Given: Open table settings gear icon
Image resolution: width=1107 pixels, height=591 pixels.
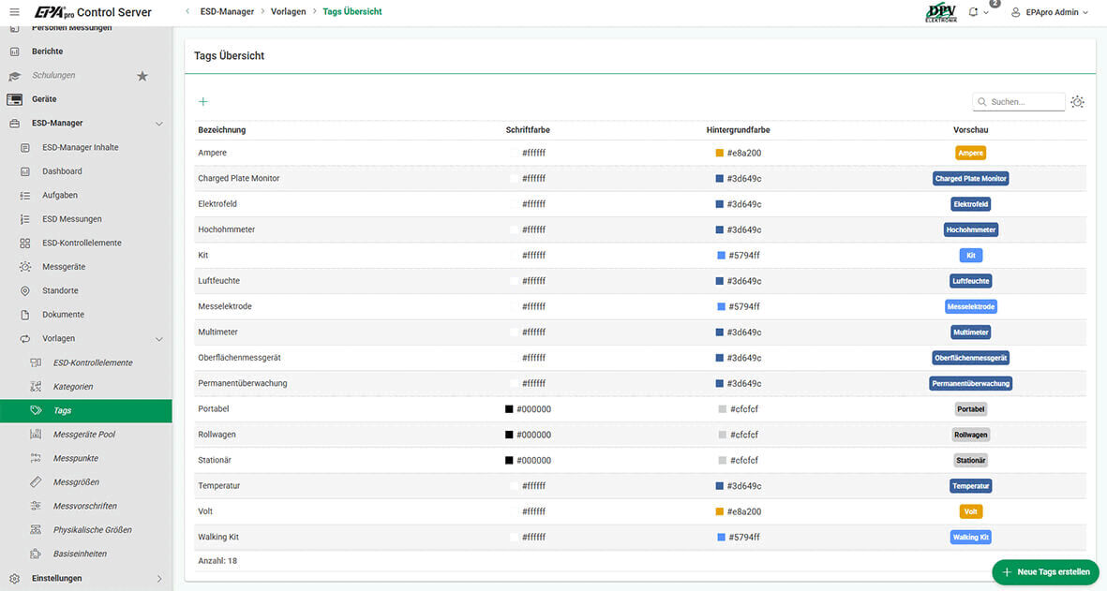Looking at the screenshot, I should click(1077, 102).
